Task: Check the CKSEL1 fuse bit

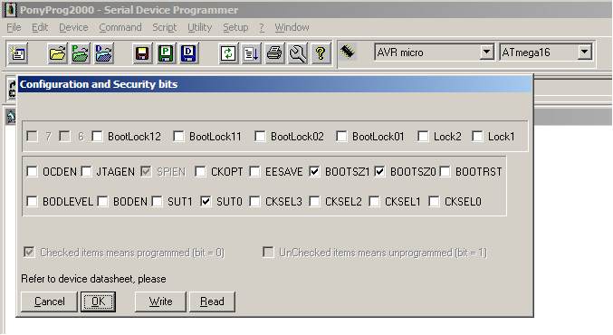Action: [374, 201]
